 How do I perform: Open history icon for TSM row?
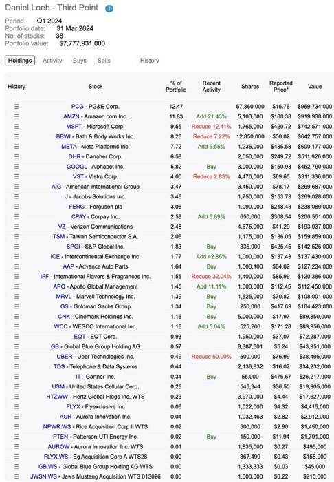tap(16, 236)
